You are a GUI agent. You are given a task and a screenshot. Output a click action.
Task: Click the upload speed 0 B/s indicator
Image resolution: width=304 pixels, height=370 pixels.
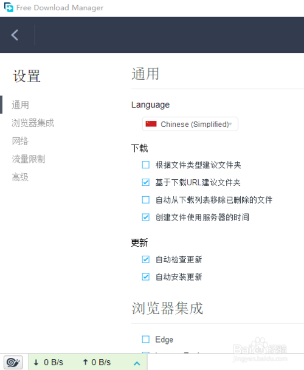(x=97, y=362)
